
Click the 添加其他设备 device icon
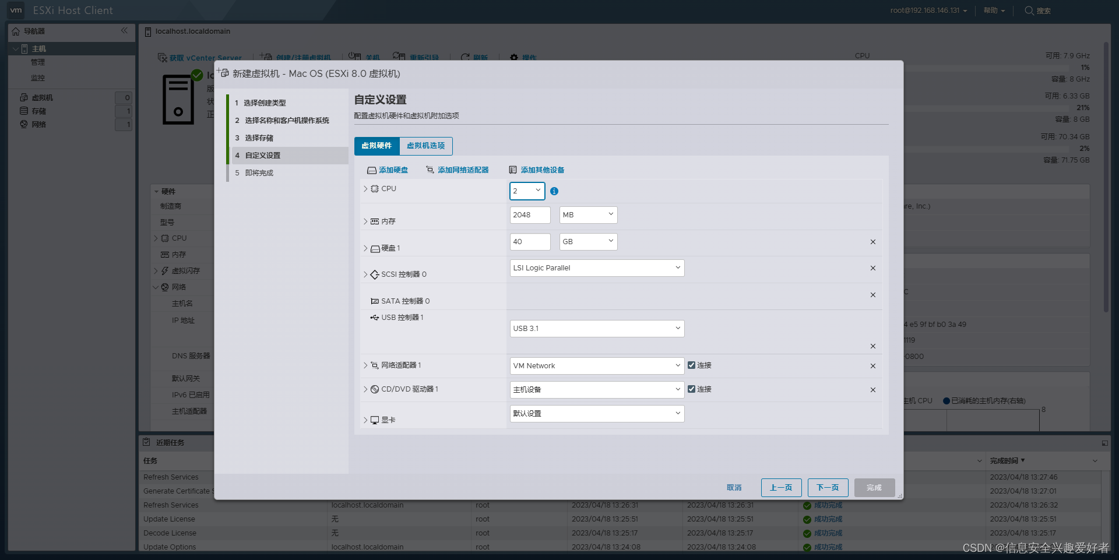pos(513,170)
